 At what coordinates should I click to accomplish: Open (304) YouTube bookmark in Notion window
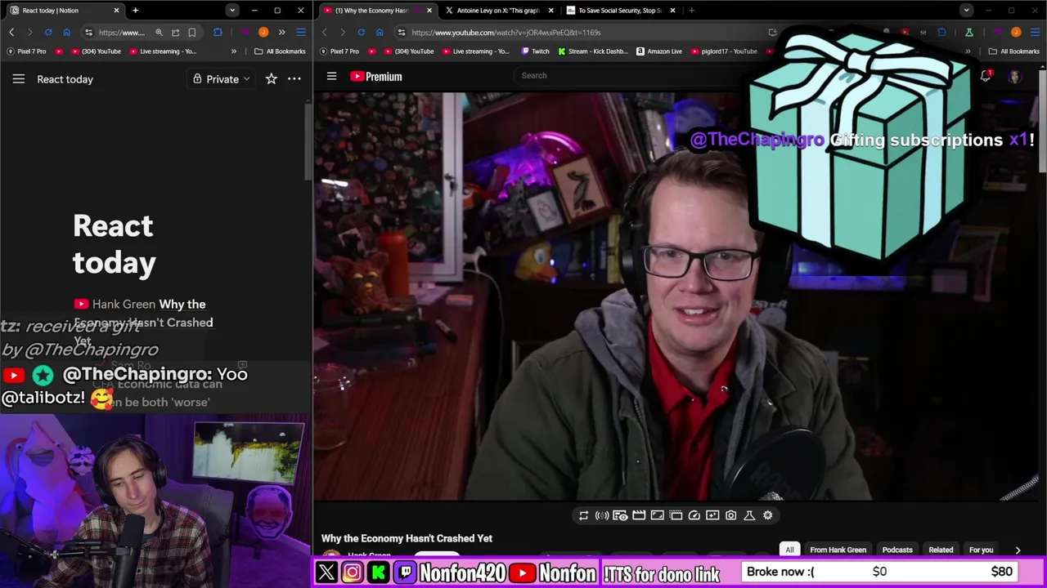96,51
